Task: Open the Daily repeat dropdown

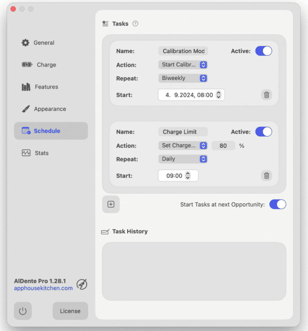Action: pyautogui.click(x=183, y=159)
